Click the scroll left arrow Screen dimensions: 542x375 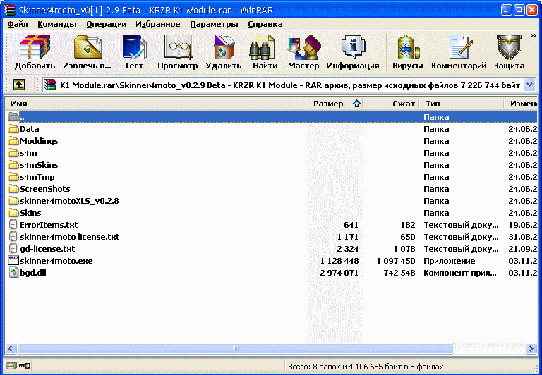coord(11,348)
